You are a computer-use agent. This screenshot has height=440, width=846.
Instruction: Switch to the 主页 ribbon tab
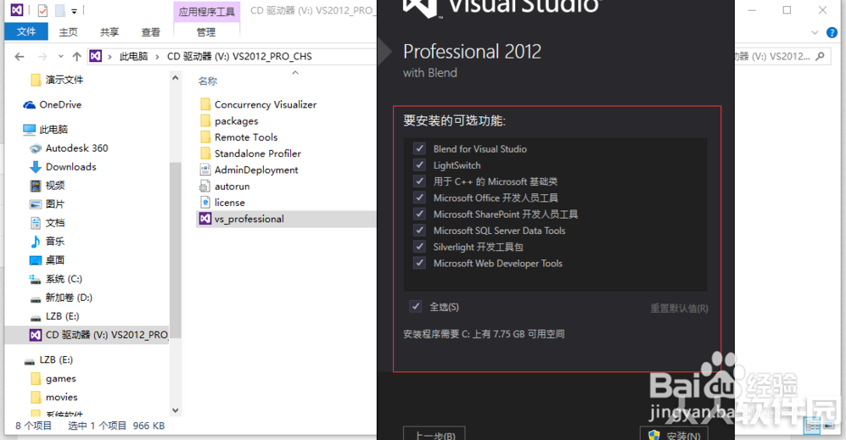coord(68,32)
